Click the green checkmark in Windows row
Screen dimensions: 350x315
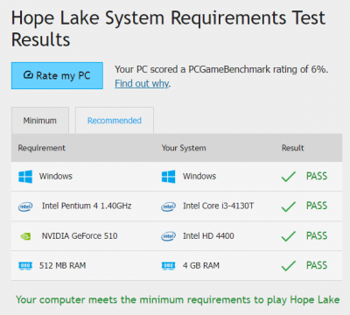[289, 177]
